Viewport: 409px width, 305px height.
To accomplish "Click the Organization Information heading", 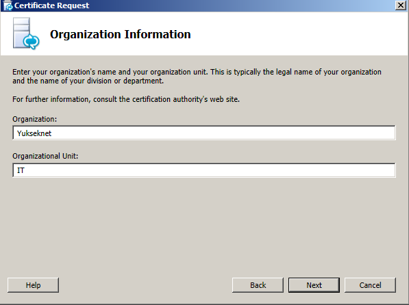I will [121, 34].
